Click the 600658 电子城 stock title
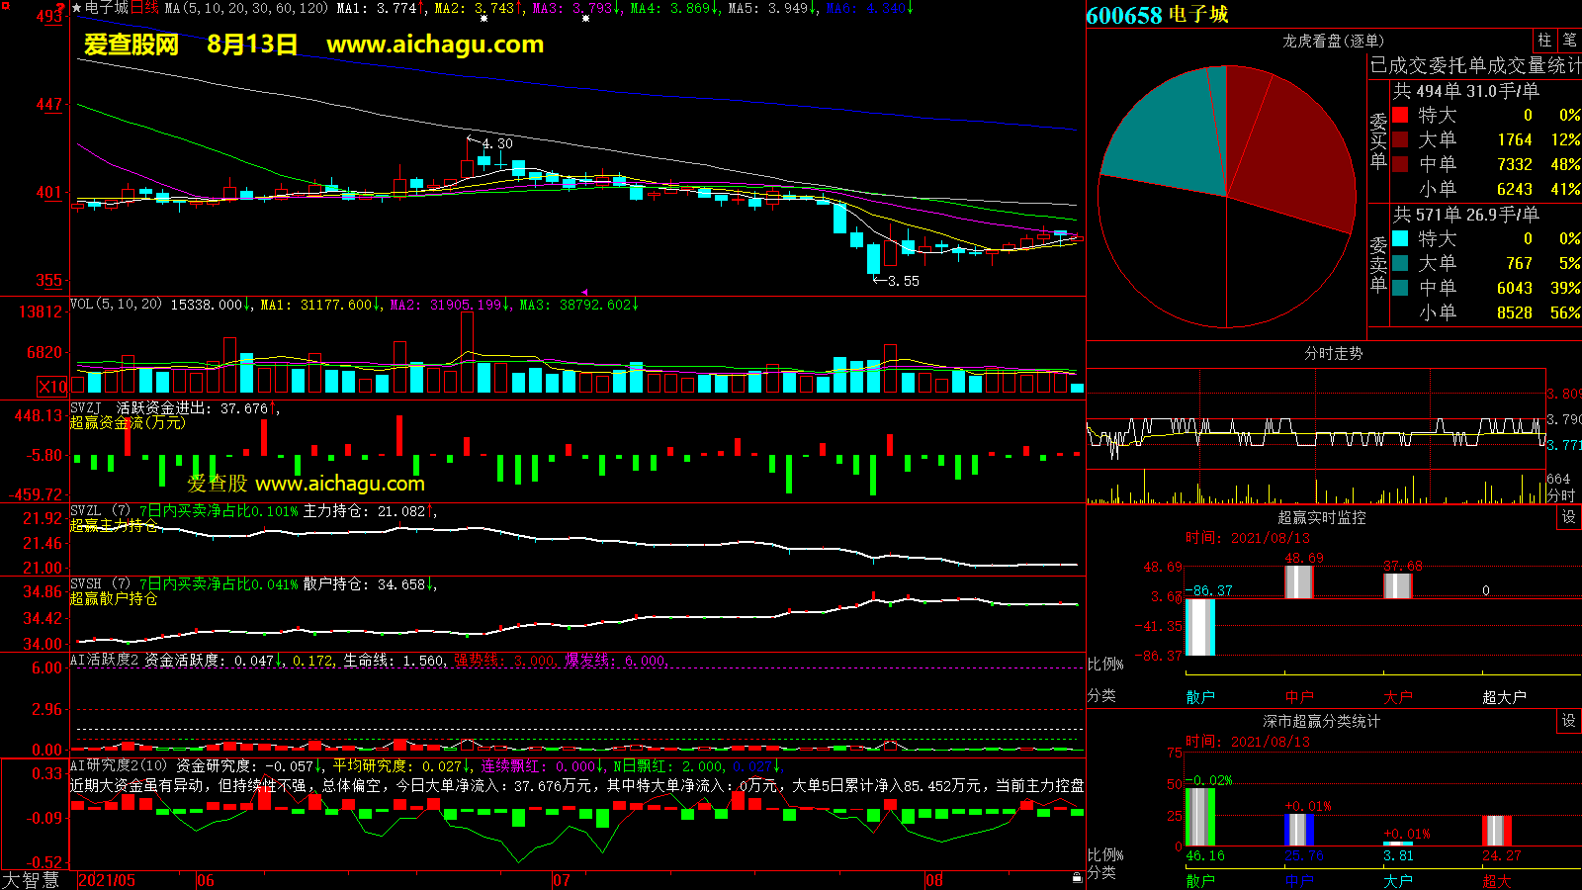Viewport: 1582px width, 890px height. pos(1157,15)
